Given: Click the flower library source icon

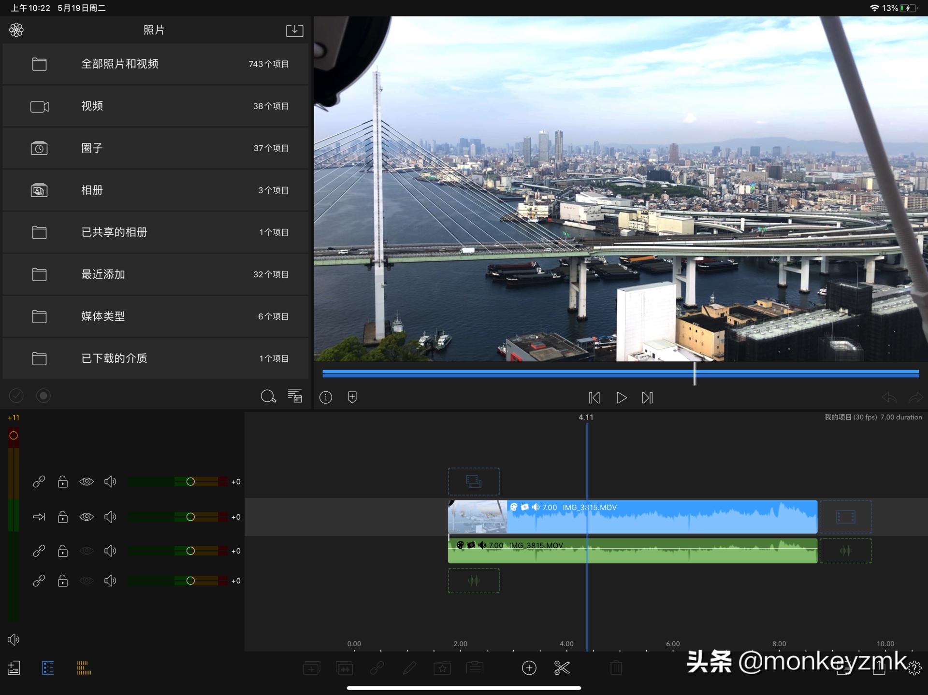Looking at the screenshot, I should point(16,30).
